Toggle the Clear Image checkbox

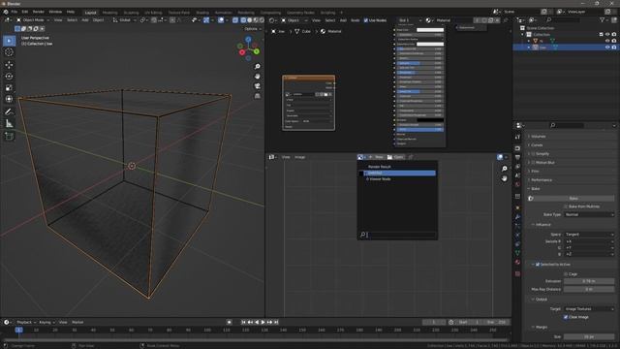566,317
